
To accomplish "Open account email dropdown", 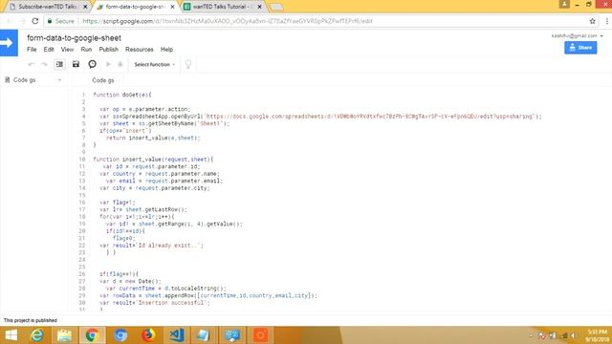I will click(x=577, y=36).
